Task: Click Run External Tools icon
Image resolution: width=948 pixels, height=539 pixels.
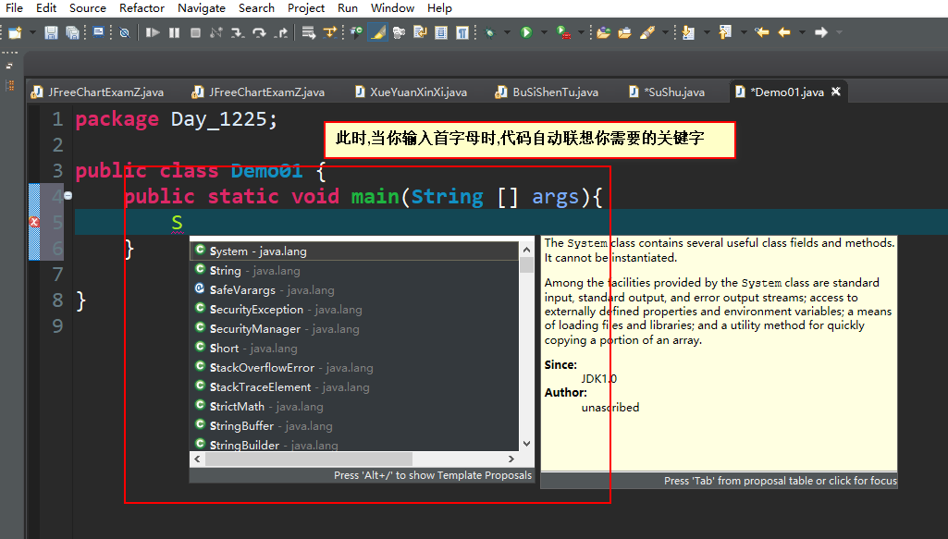Action: tap(563, 32)
